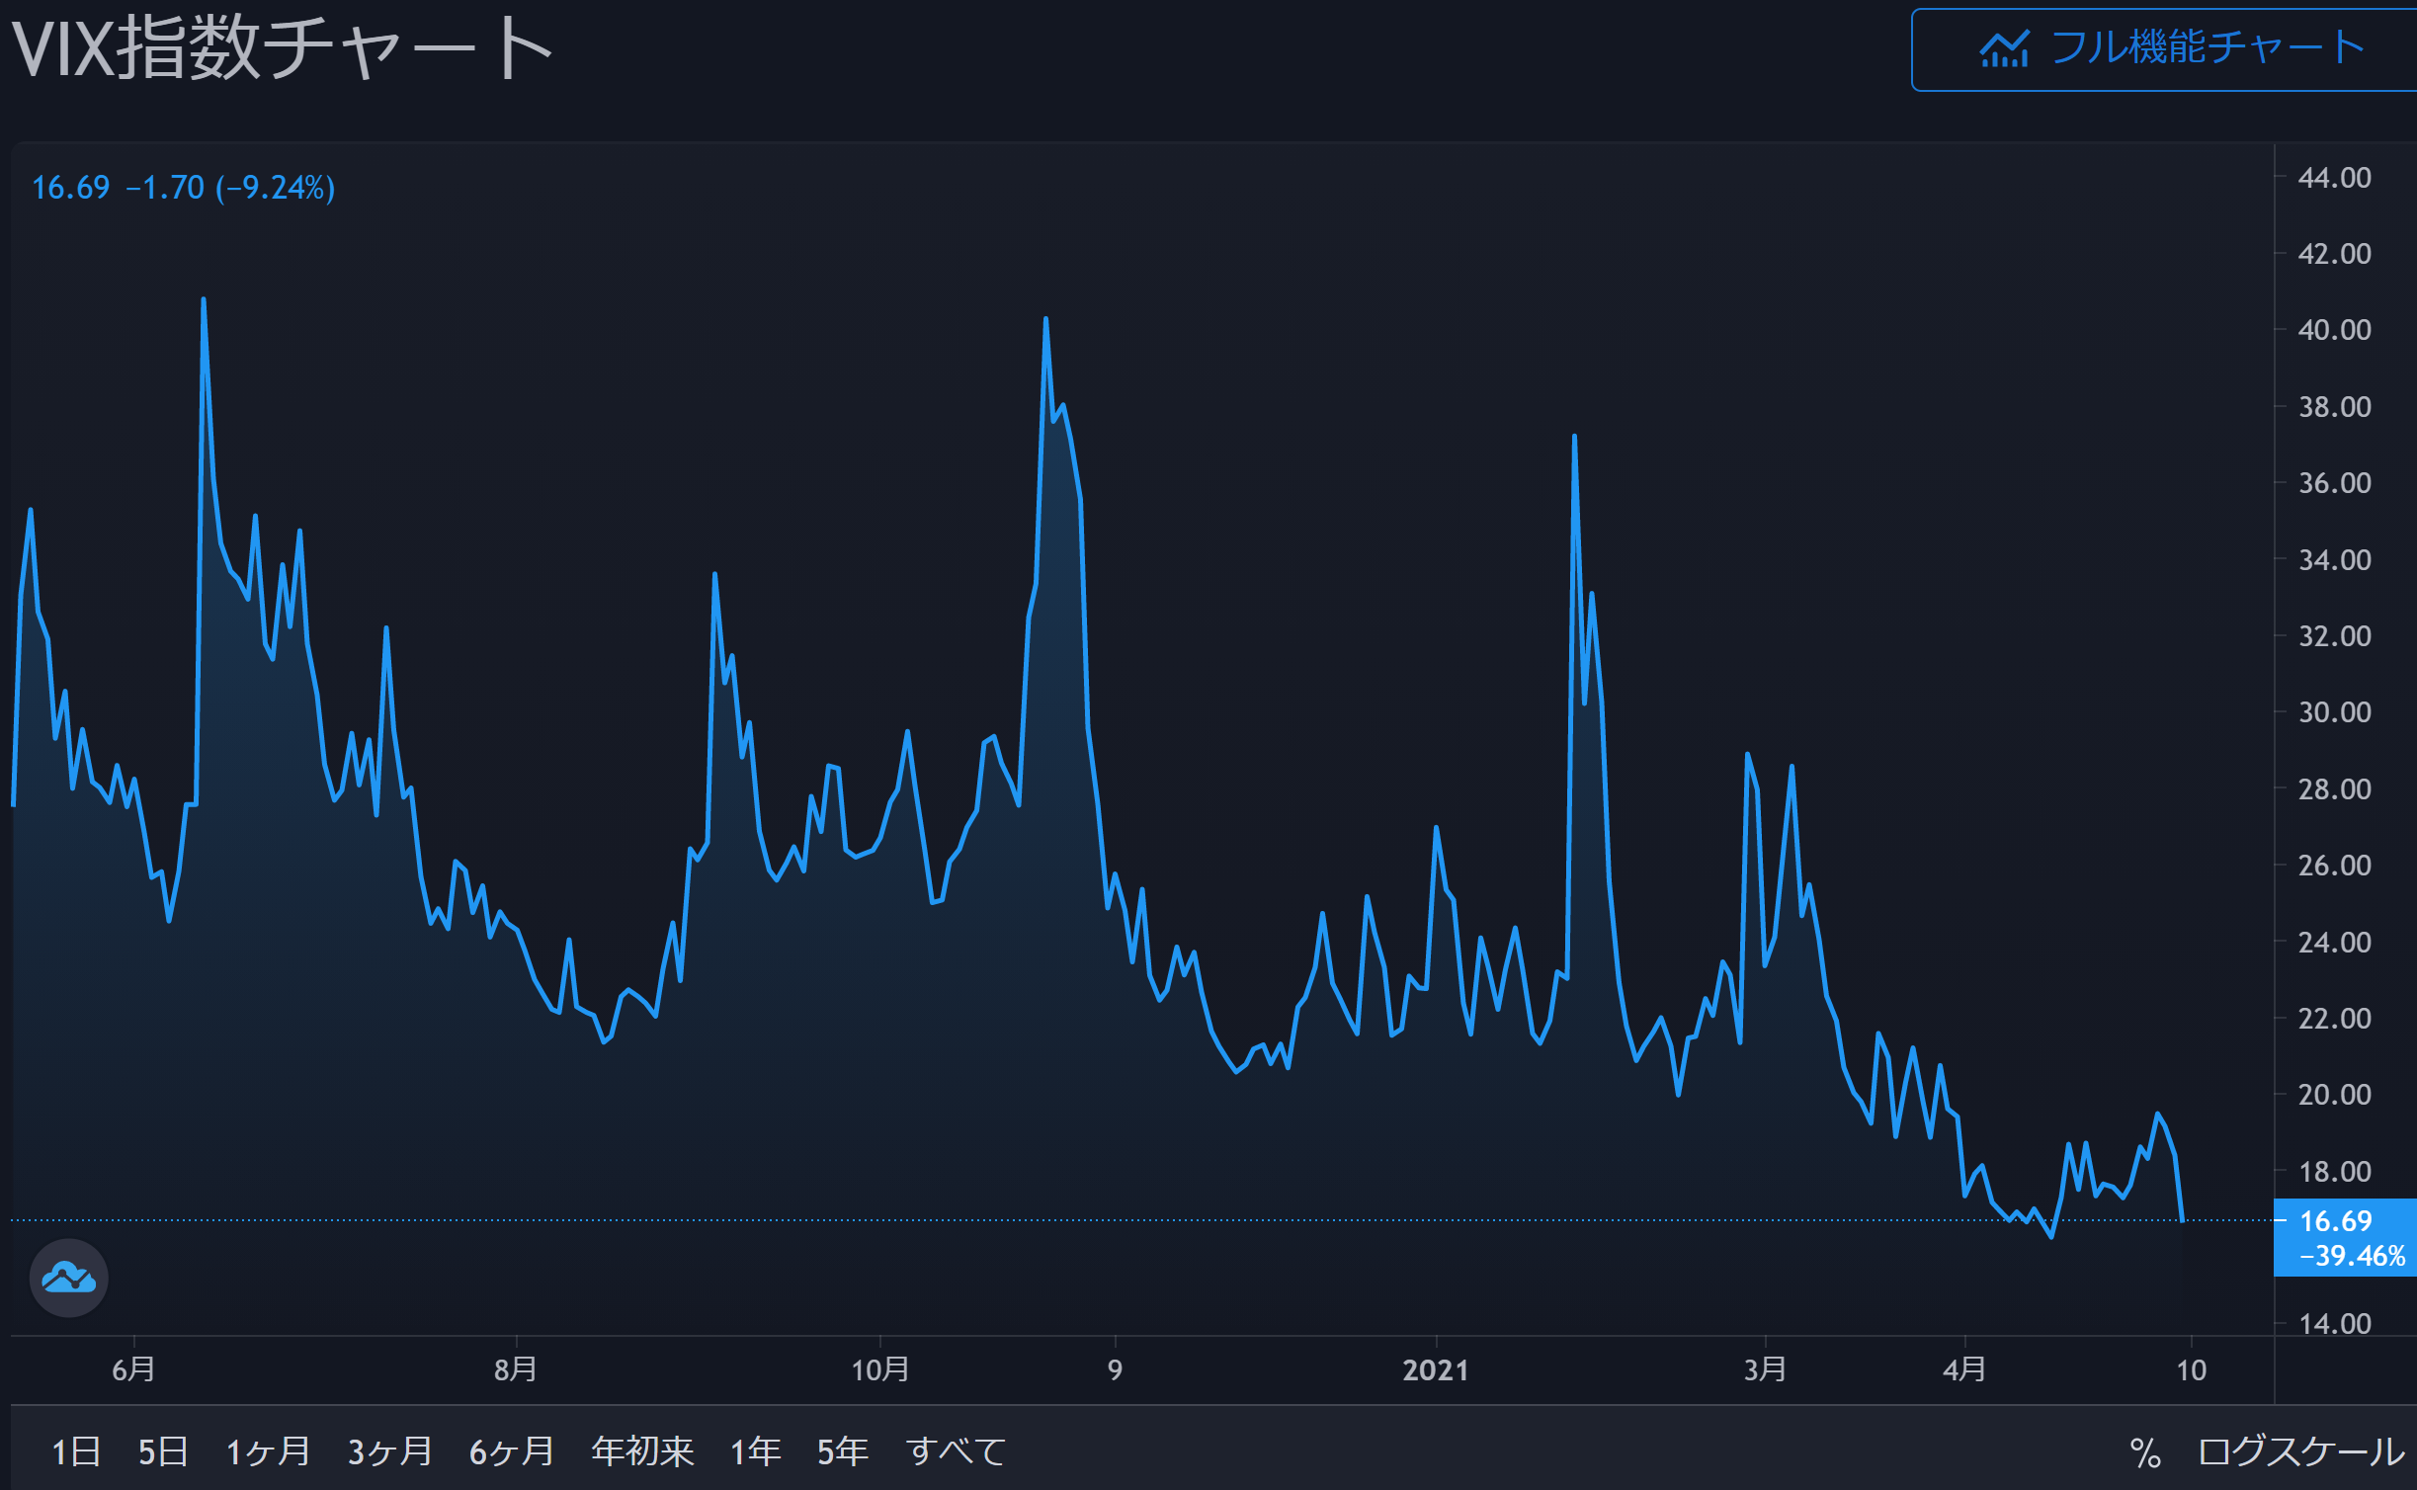Toggle the % percentage scale

coord(2145,1452)
